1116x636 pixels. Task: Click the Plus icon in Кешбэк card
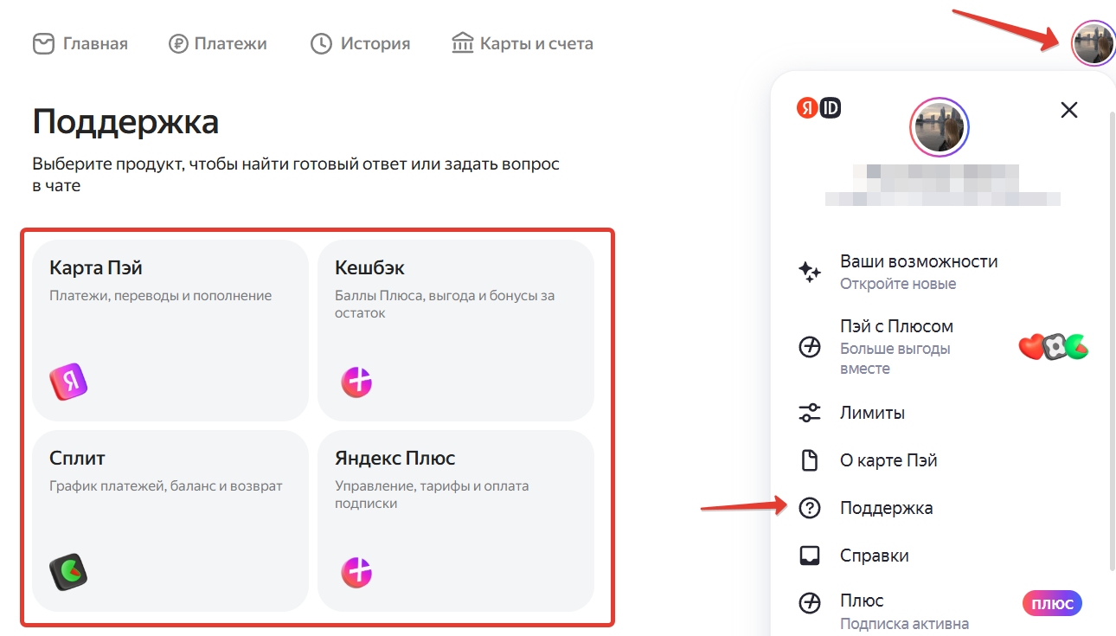[x=356, y=382]
